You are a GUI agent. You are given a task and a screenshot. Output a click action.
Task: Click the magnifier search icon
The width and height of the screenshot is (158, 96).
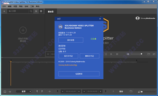pyautogui.click(x=31, y=11)
